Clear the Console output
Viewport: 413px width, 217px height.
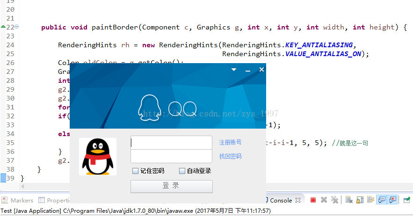pyautogui.click(x=349, y=200)
